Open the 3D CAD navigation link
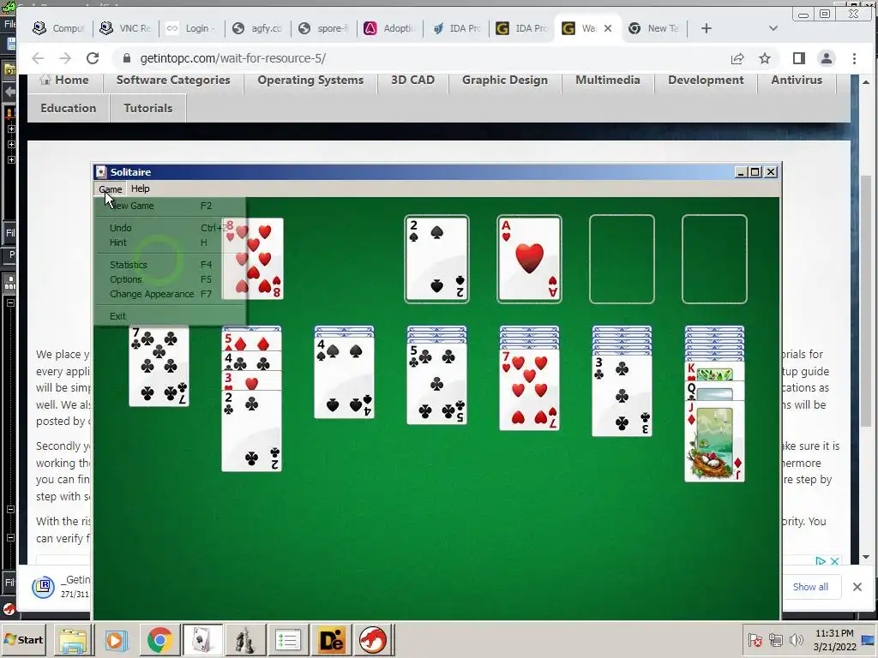The image size is (878, 658). [412, 80]
